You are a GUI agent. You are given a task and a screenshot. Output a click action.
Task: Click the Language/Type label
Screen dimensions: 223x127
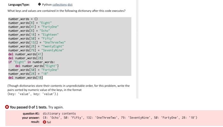coord(19,5)
